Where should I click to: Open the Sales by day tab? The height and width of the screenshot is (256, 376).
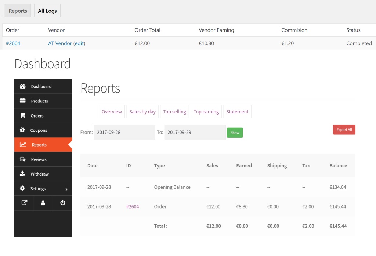point(142,112)
